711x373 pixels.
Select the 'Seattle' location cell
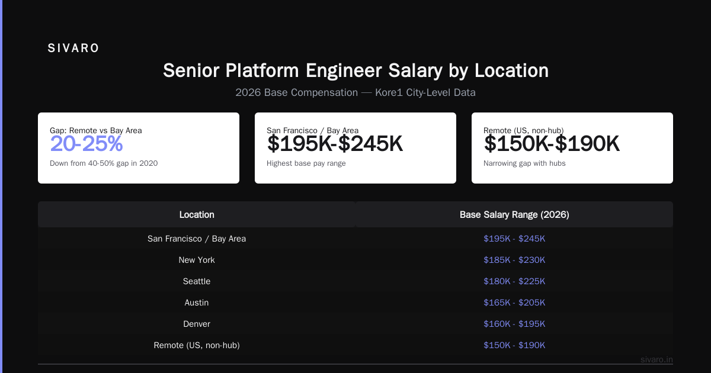coord(197,281)
